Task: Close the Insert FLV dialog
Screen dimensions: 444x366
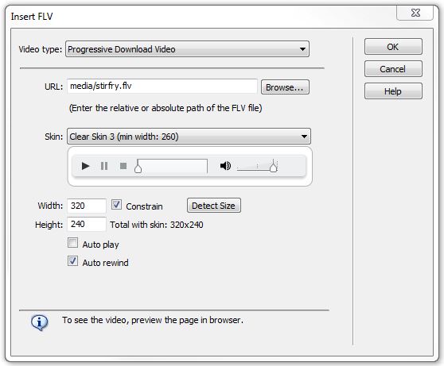Action: (x=415, y=13)
